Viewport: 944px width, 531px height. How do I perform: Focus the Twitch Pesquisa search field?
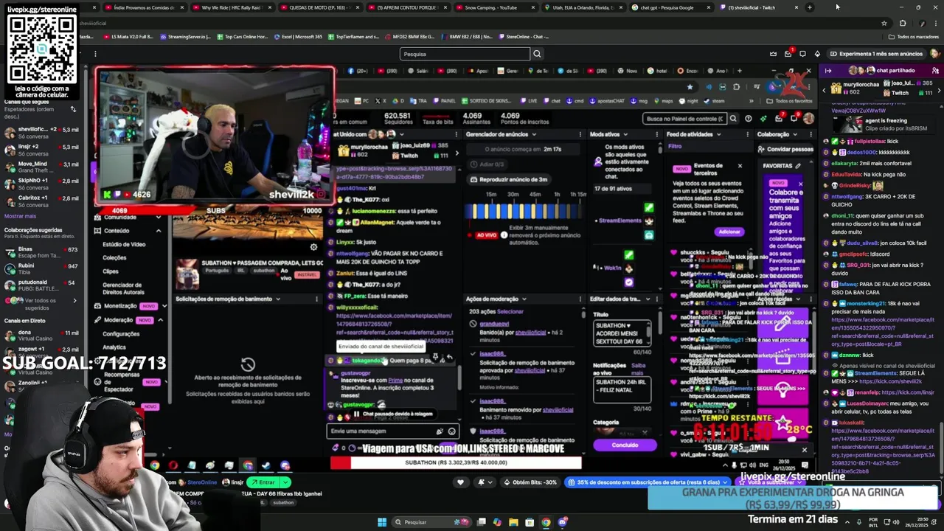(465, 54)
